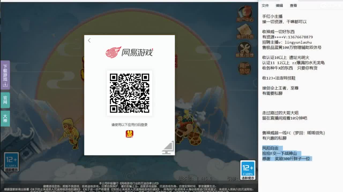Click the 梦幻 app icon below QR code

point(129,134)
